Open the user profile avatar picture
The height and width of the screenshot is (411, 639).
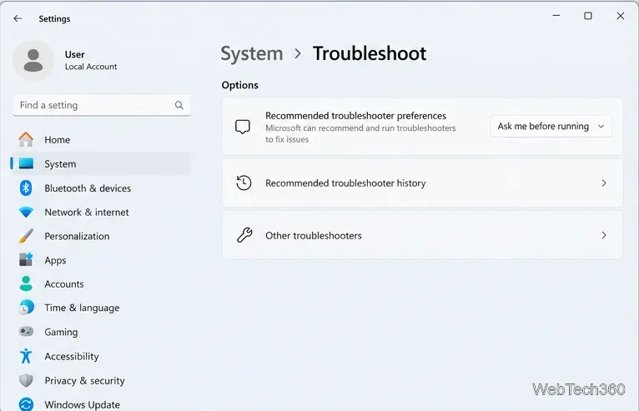point(33,60)
